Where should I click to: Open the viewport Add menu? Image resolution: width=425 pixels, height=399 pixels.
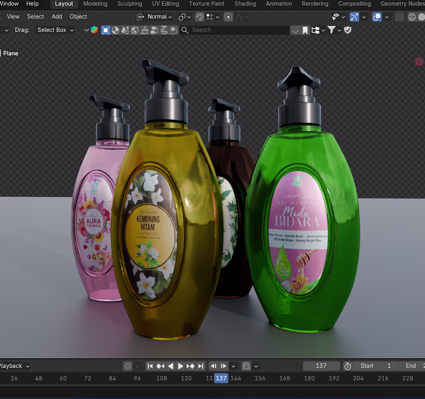pyautogui.click(x=57, y=17)
